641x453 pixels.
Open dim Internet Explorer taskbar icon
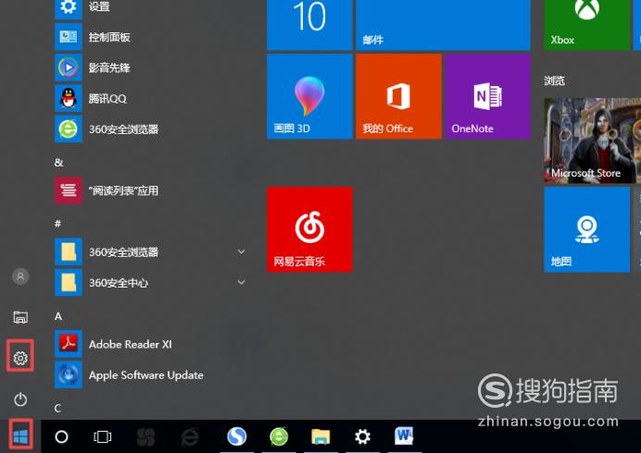[x=190, y=436]
